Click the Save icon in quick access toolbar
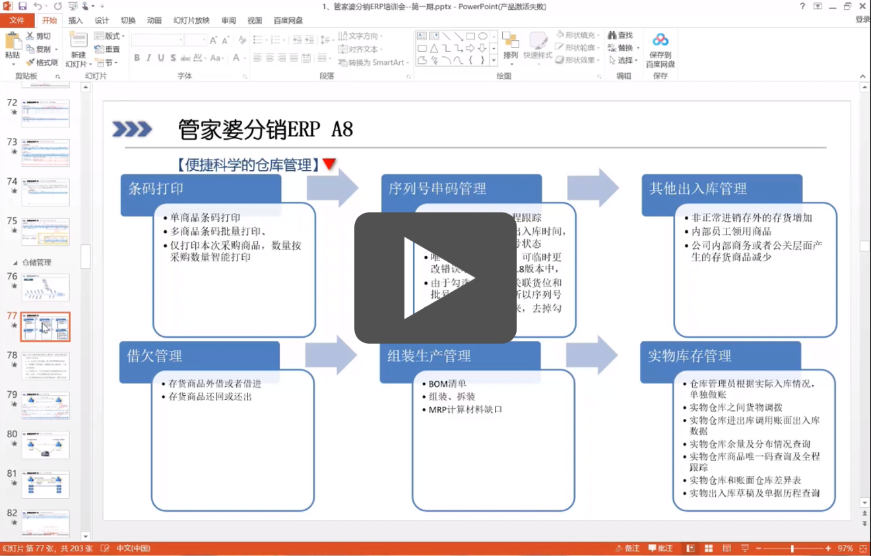This screenshot has height=556, width=871. [x=22, y=6]
